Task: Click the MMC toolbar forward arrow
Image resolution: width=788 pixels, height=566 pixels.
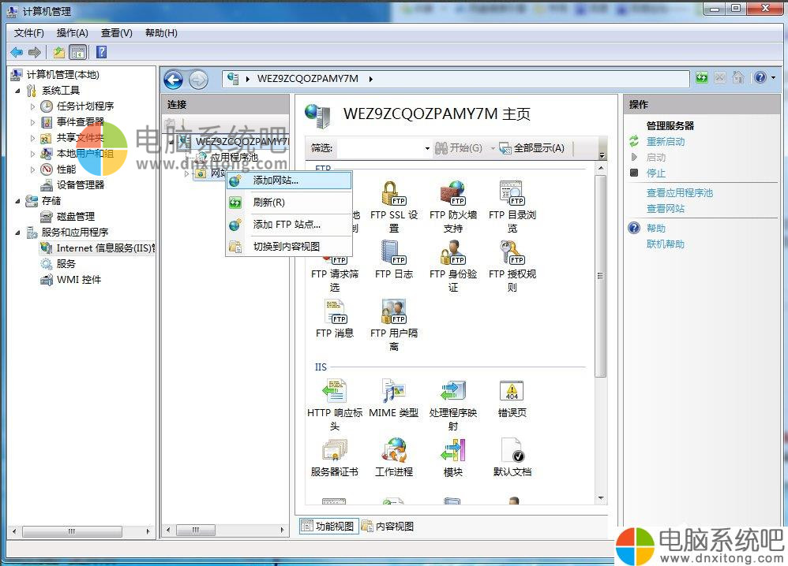Action: click(x=34, y=52)
